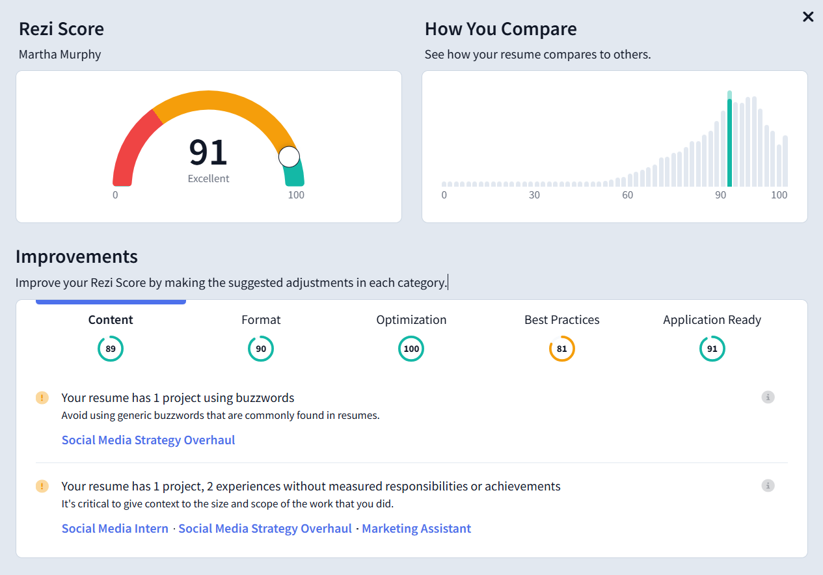Click 'Avoid using generic buzzwords' description
This screenshot has width=823, height=575.
click(221, 416)
